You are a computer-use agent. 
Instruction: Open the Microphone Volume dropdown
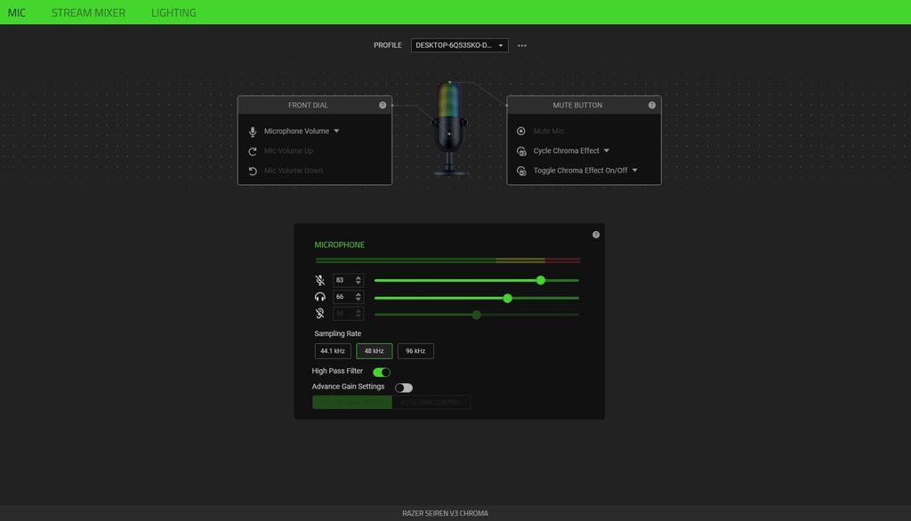[336, 131]
